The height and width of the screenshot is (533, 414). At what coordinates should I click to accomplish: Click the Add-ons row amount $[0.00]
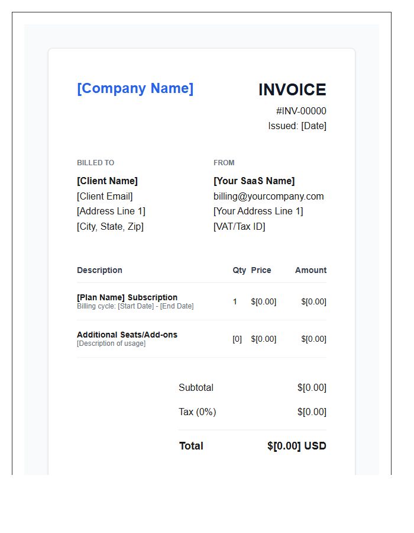[x=313, y=339]
